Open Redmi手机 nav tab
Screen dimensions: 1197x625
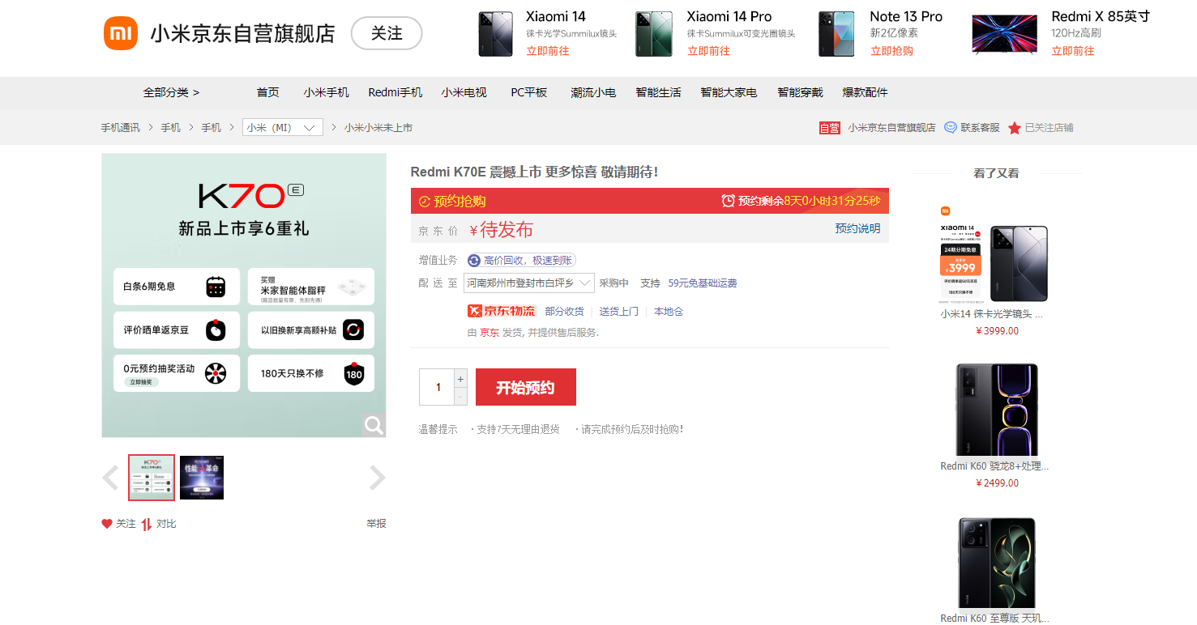pyautogui.click(x=395, y=92)
